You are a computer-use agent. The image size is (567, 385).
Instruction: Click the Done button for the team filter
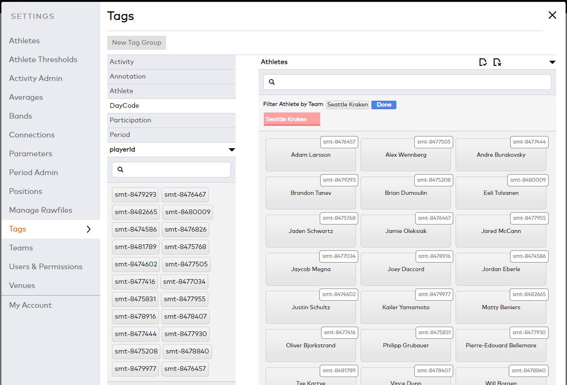tap(384, 104)
